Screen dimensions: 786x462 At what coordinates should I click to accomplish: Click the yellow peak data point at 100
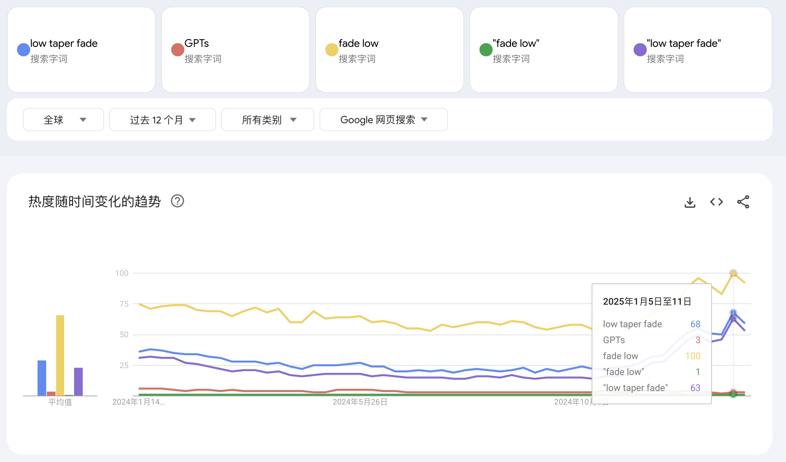click(733, 273)
